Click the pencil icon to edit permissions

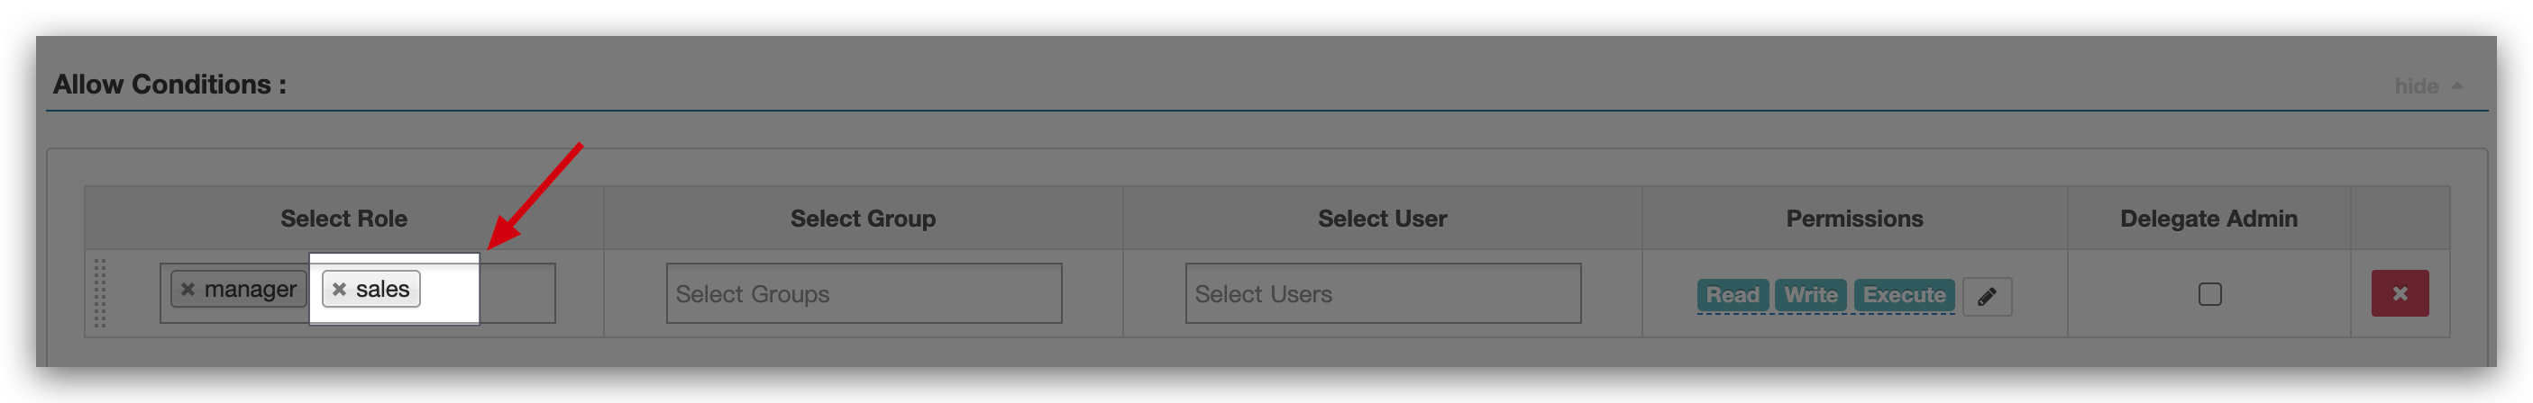pos(1986,296)
